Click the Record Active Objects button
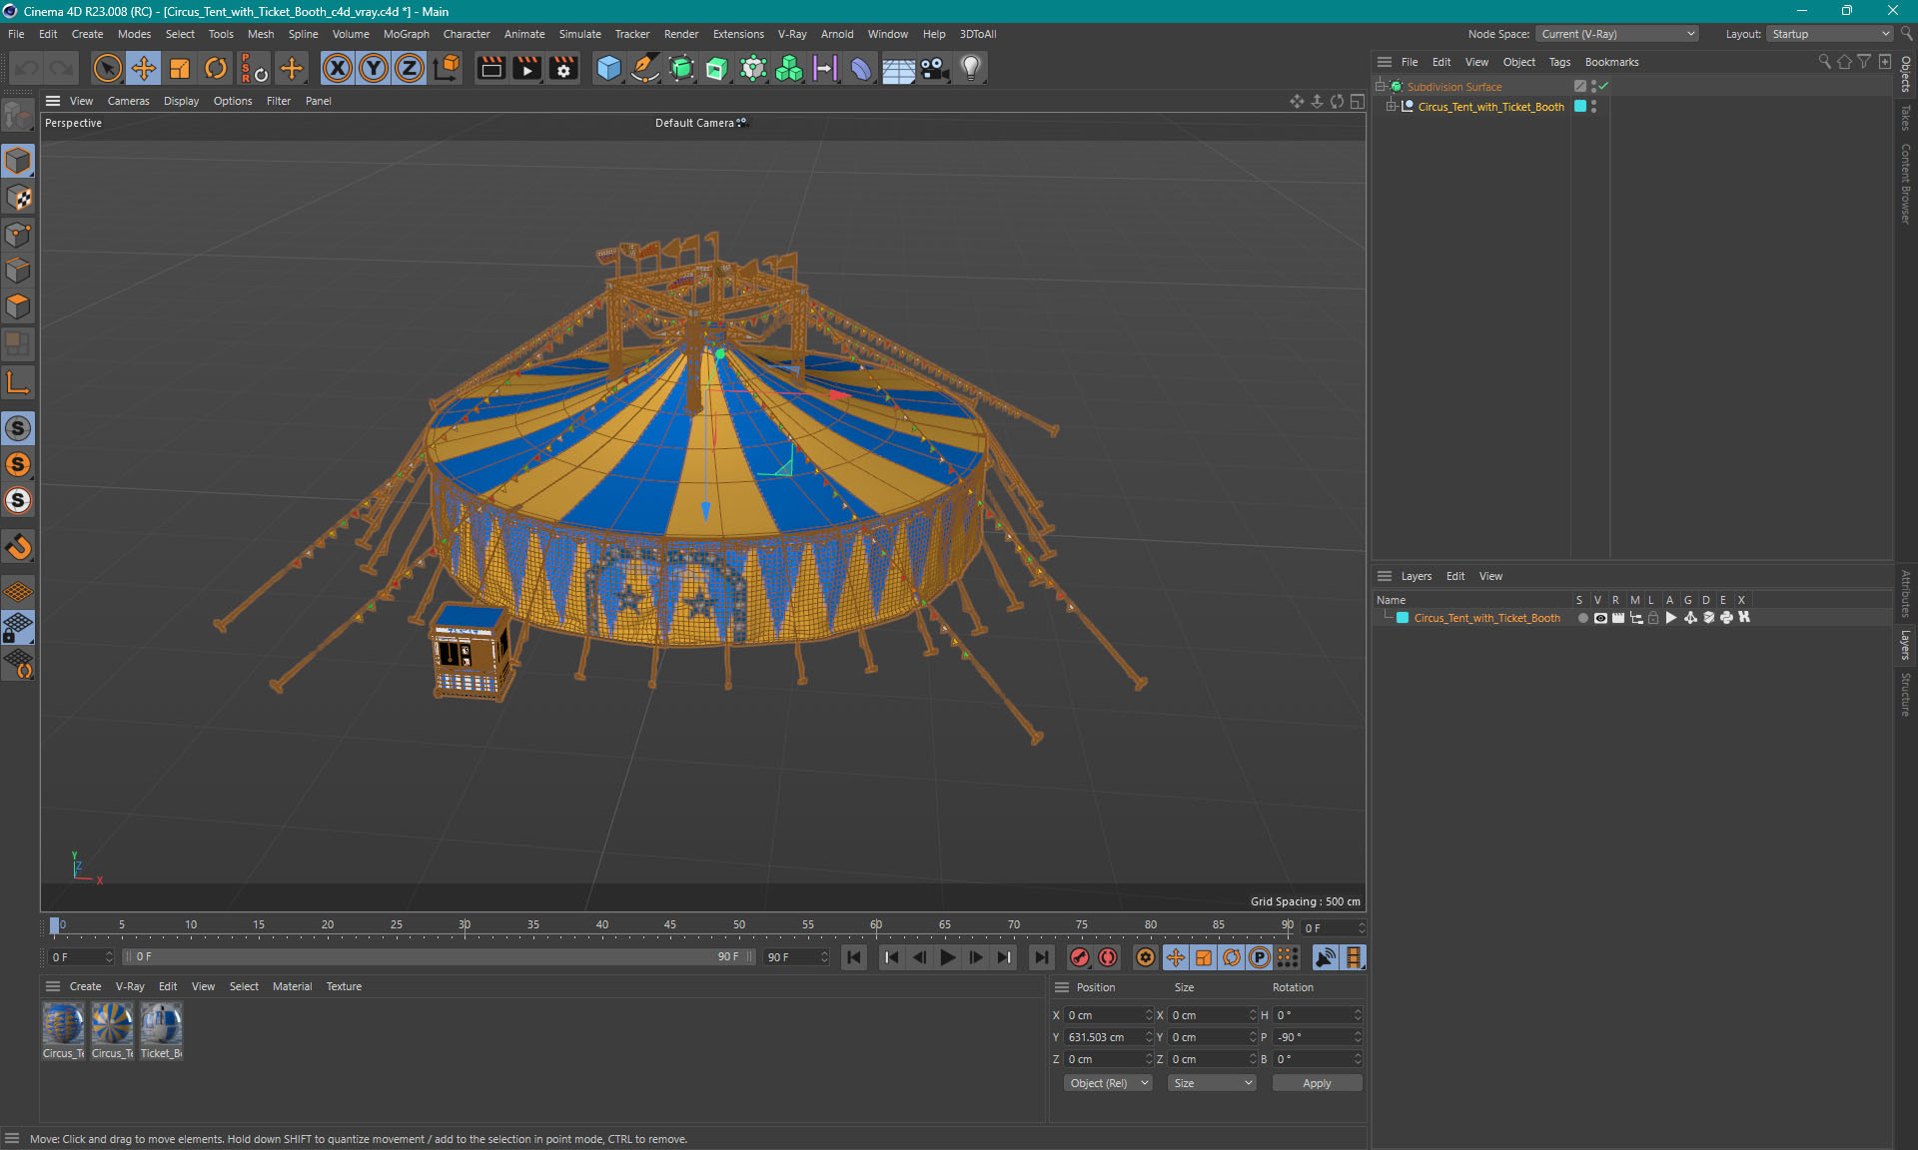This screenshot has height=1150, width=1918. [x=1079, y=957]
